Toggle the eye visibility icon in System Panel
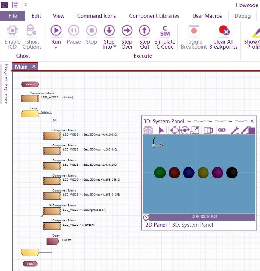260x271 pixels. [222, 130]
